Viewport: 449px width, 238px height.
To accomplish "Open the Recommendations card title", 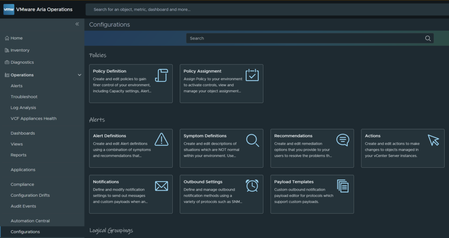I will pos(293,136).
